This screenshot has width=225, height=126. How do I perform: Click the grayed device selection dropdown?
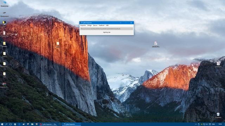pyautogui.click(x=107, y=29)
